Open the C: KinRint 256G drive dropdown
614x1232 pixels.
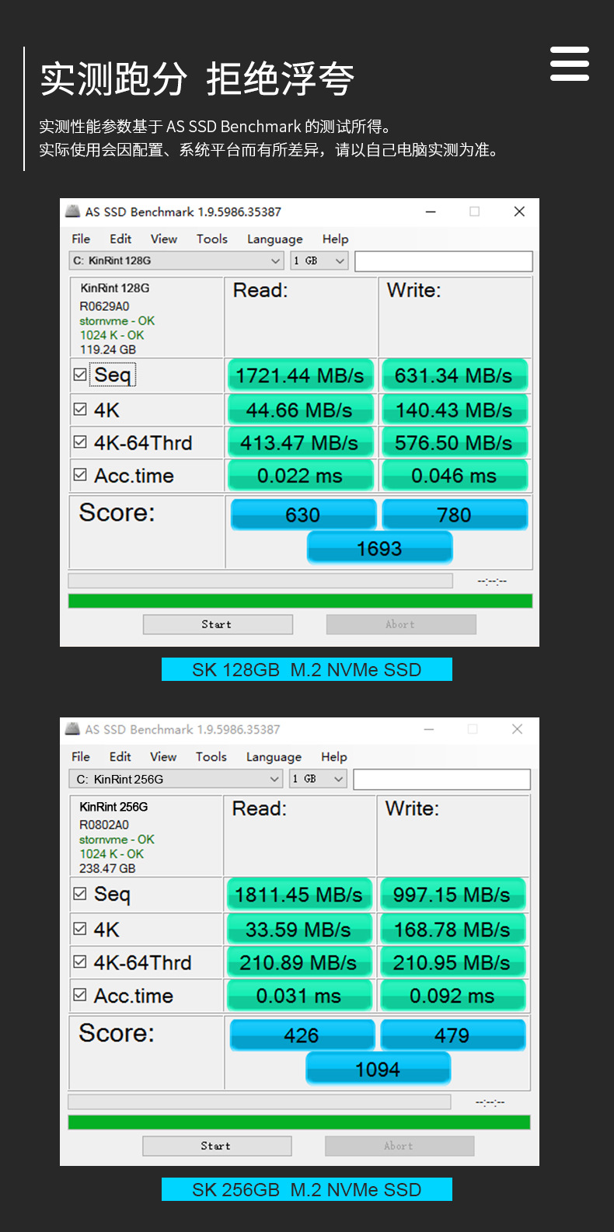tap(176, 779)
